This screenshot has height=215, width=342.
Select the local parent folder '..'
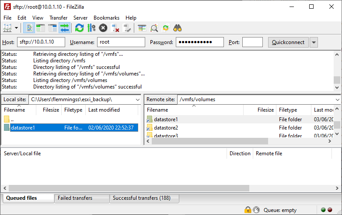(x=70, y=119)
